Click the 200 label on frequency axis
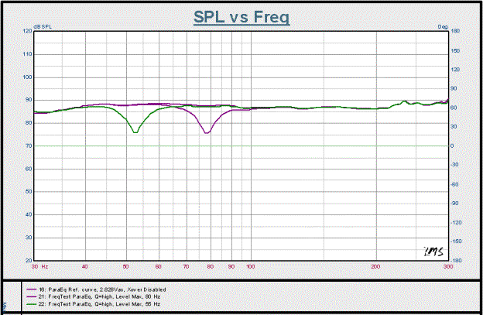Image resolution: width=483 pixels, height=315 pixels. [x=375, y=266]
